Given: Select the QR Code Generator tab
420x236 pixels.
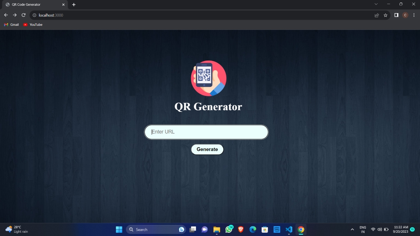Looking at the screenshot, I should pyautogui.click(x=34, y=5).
